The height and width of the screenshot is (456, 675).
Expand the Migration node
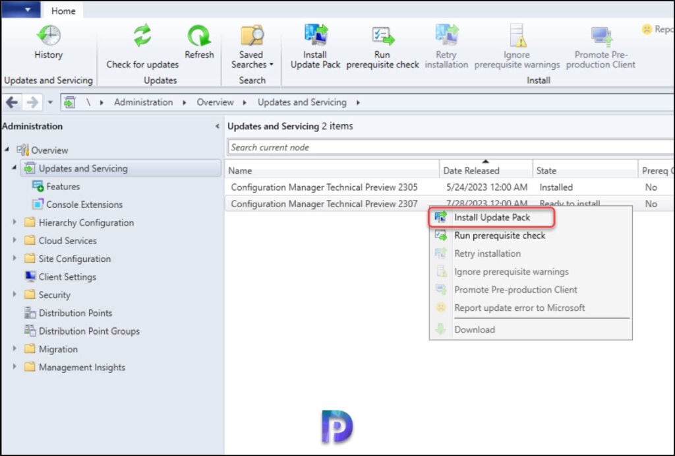pyautogui.click(x=15, y=348)
